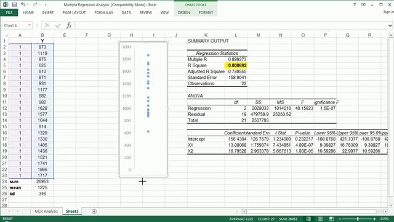Open the VIEW ribbon tab
The image size is (394, 222).
pyautogui.click(x=164, y=12)
